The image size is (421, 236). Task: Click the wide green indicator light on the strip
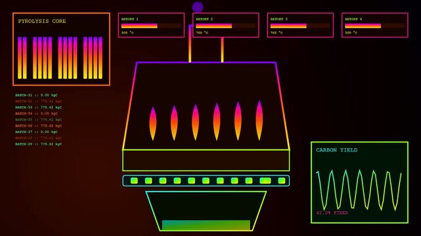[265, 181]
